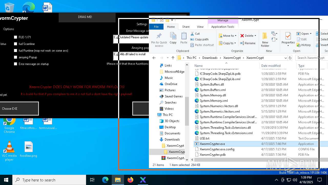Select XwromCrypter.exe.config file
This screenshot has width=328, height=185.
[x=217, y=149]
